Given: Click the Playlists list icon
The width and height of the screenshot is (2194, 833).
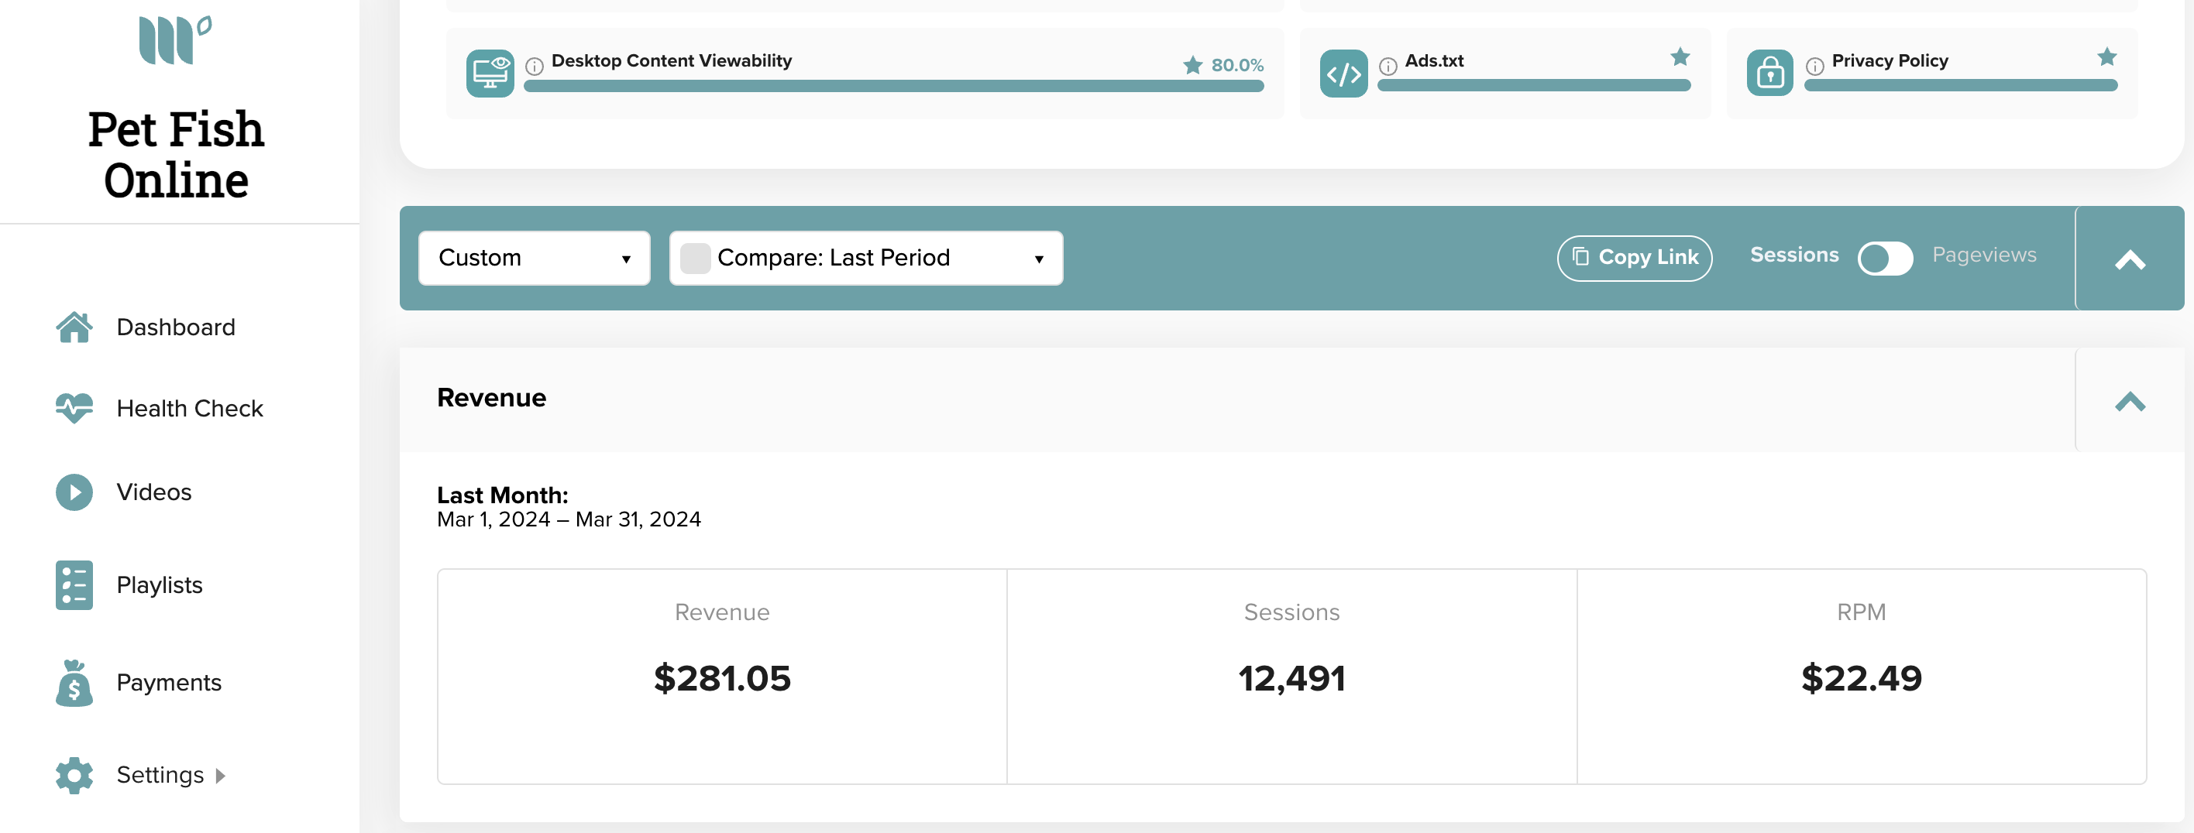Looking at the screenshot, I should coord(74,584).
